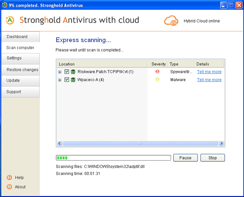Click the bug icon beside Riskware.Patch.TCPIPIIK

point(73,72)
